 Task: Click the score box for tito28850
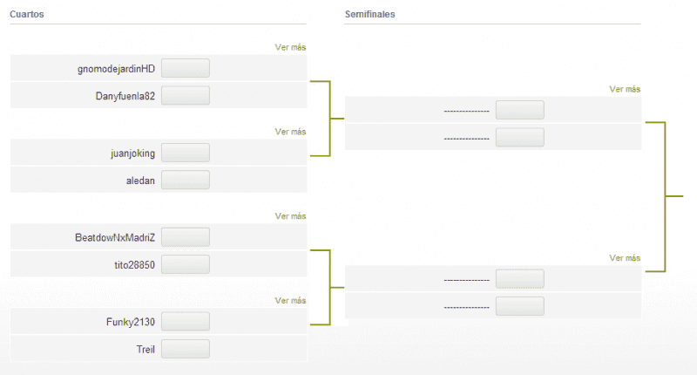click(x=186, y=264)
